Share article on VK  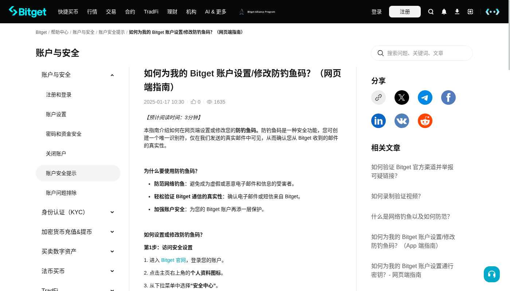click(402, 121)
